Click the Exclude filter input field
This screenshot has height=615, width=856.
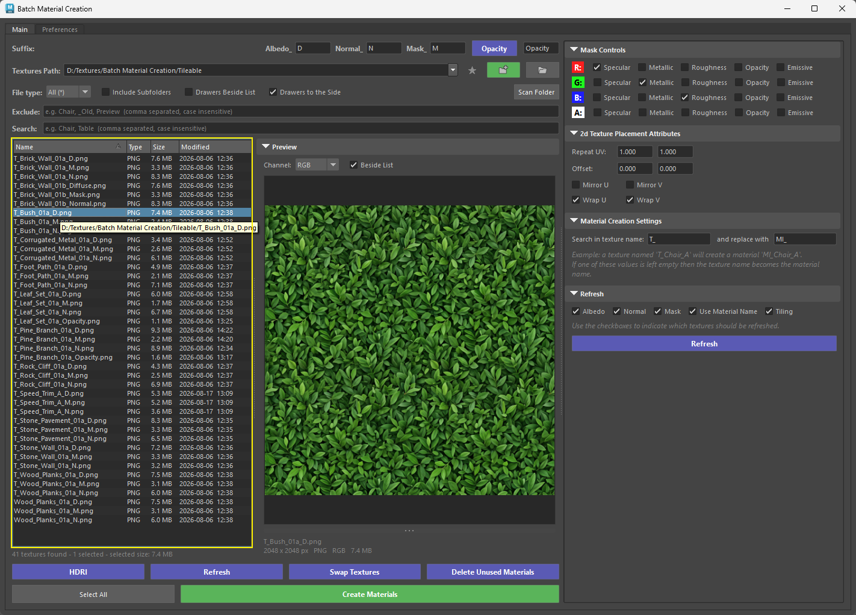(x=301, y=111)
